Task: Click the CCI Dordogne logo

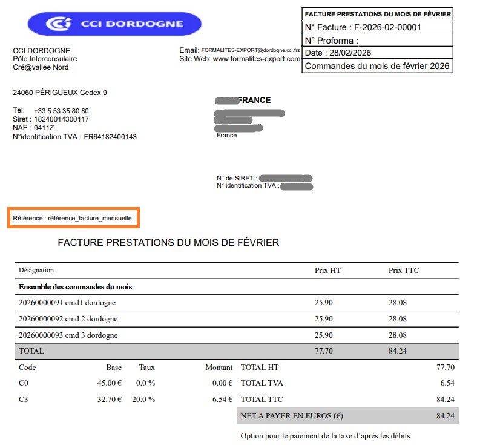Action: (x=114, y=24)
